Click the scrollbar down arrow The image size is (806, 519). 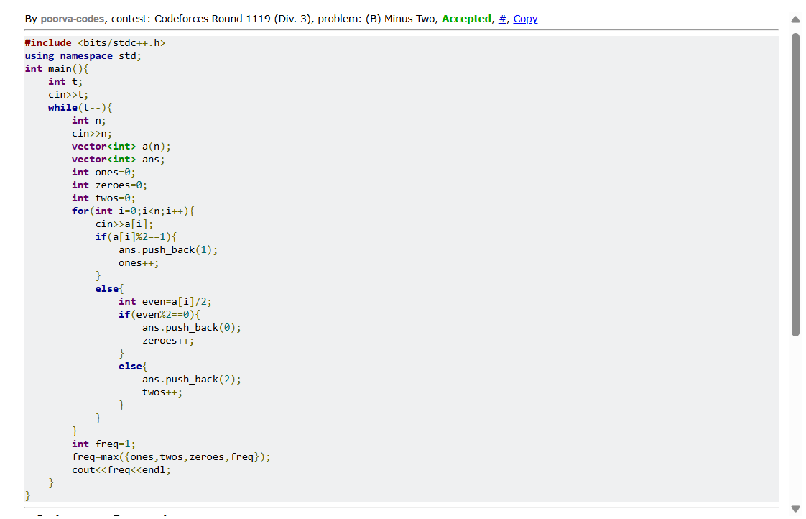point(795,509)
